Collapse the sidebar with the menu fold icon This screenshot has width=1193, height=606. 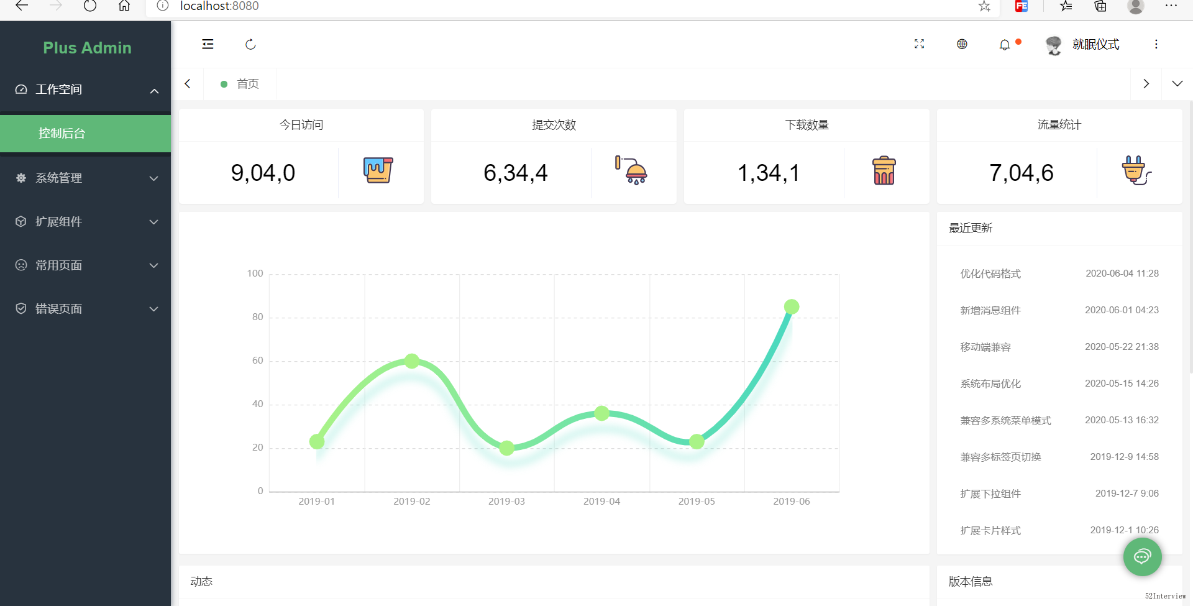[208, 44]
